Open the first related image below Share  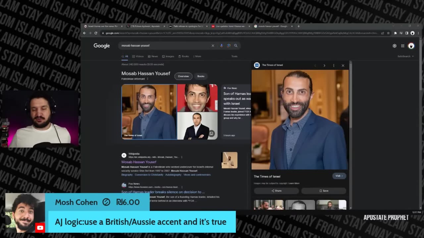tap(269, 205)
